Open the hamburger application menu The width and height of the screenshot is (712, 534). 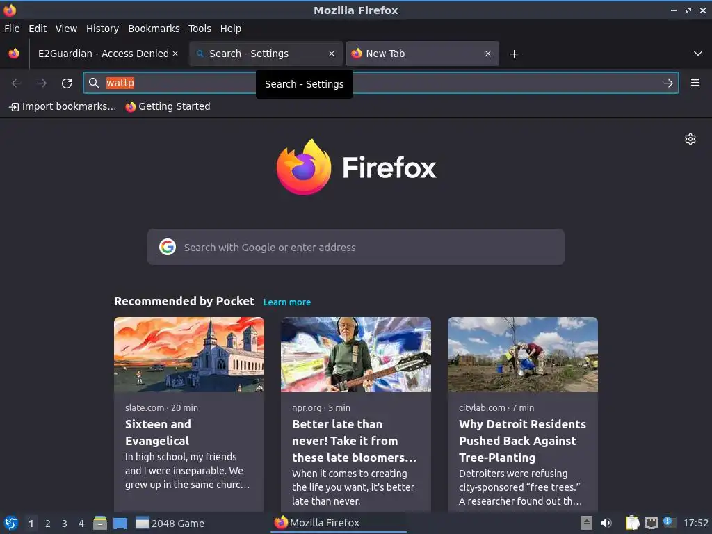(x=695, y=83)
